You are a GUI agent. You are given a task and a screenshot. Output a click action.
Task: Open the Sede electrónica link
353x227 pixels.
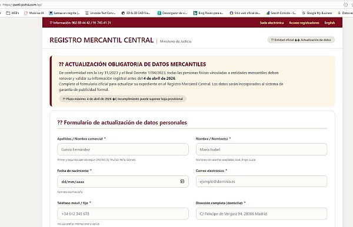pyautogui.click(x=272, y=23)
